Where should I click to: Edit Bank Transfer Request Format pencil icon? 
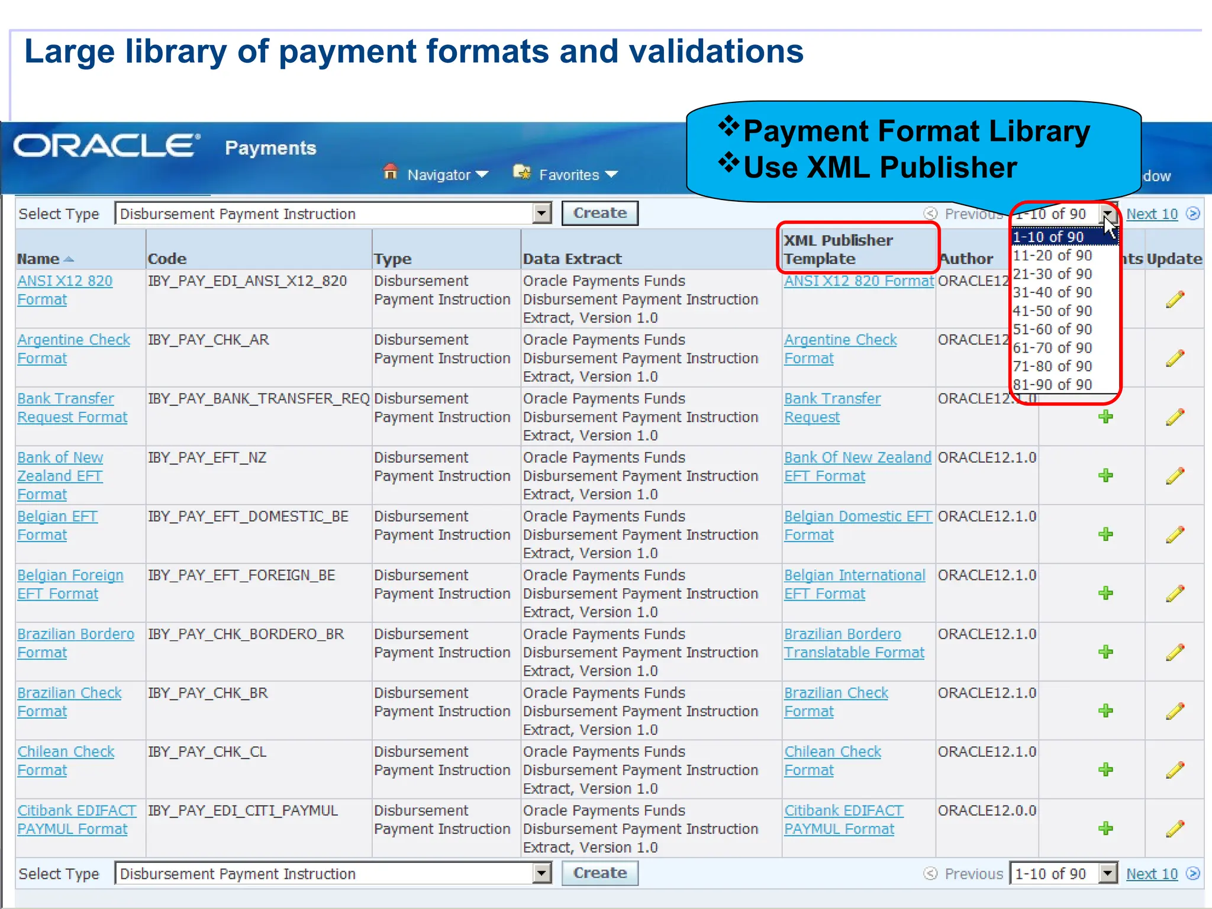pos(1175,417)
